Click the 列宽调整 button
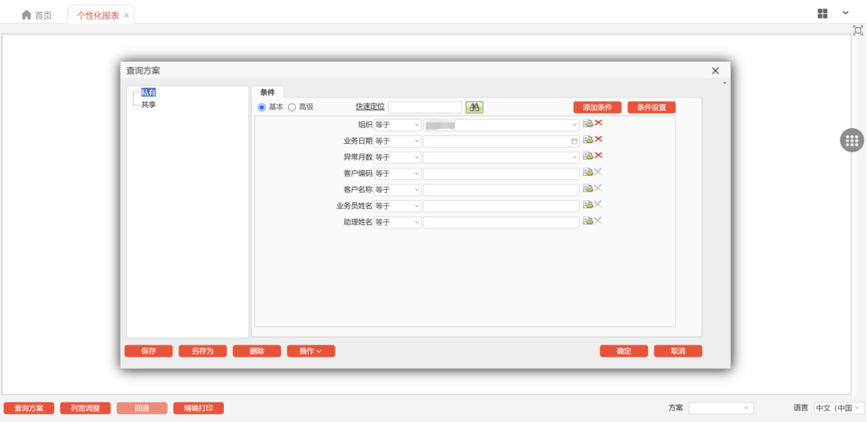Viewport: 867px width, 422px height. point(85,408)
